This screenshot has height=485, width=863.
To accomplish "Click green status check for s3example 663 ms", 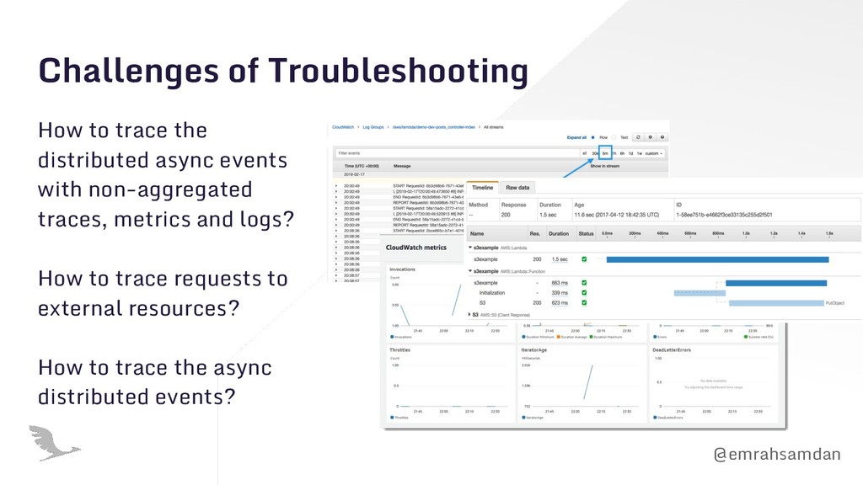I will pos(584,283).
